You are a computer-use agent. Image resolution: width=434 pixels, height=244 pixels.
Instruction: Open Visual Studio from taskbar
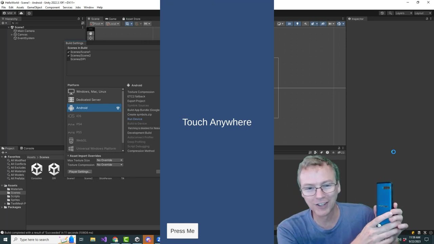[x=104, y=240]
